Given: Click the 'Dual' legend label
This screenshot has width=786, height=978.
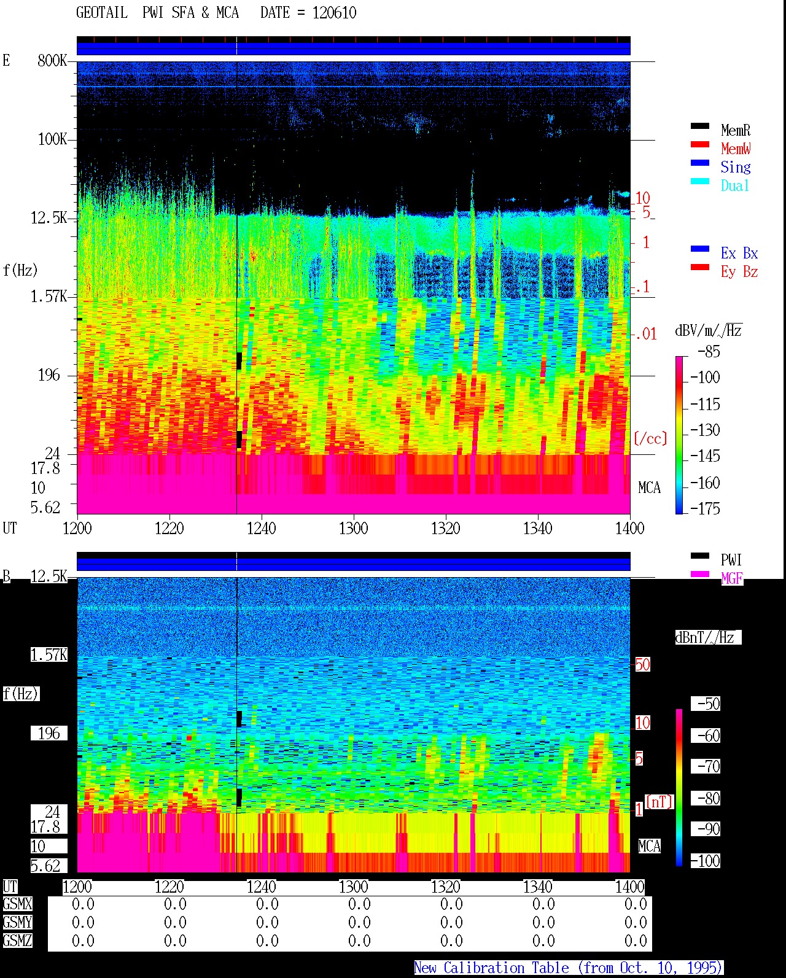Looking at the screenshot, I should point(736,185).
